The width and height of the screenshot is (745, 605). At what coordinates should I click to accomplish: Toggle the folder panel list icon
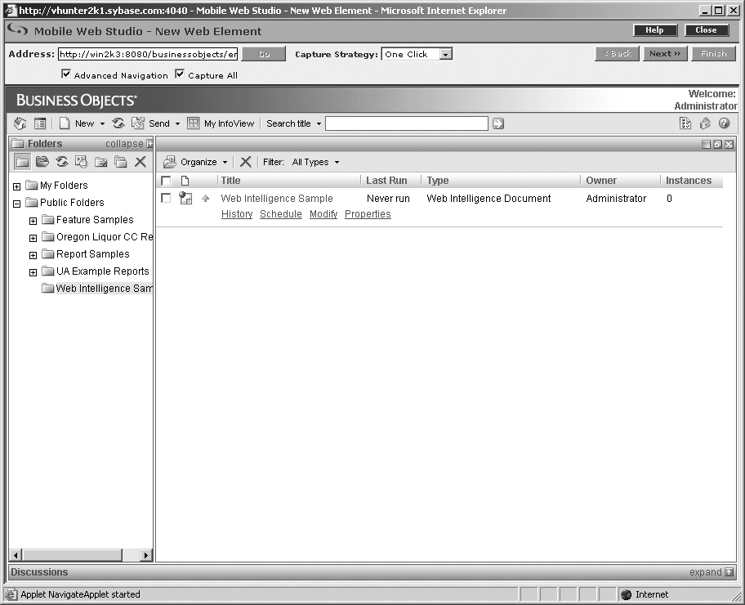tap(40, 123)
